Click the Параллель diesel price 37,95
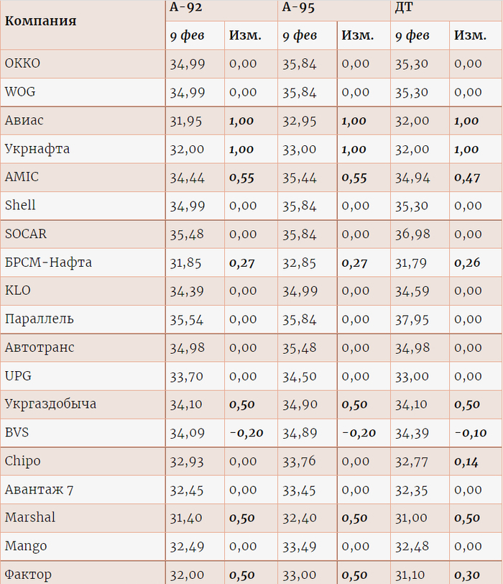 411,319
